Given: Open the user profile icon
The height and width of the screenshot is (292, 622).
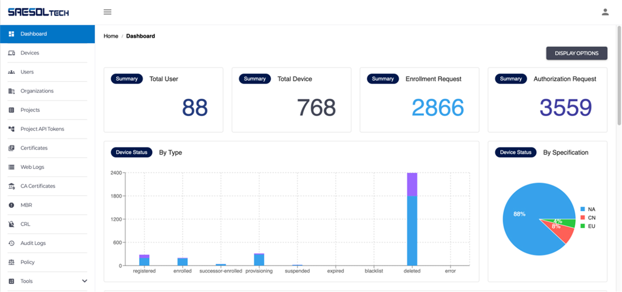Looking at the screenshot, I should [x=605, y=12].
